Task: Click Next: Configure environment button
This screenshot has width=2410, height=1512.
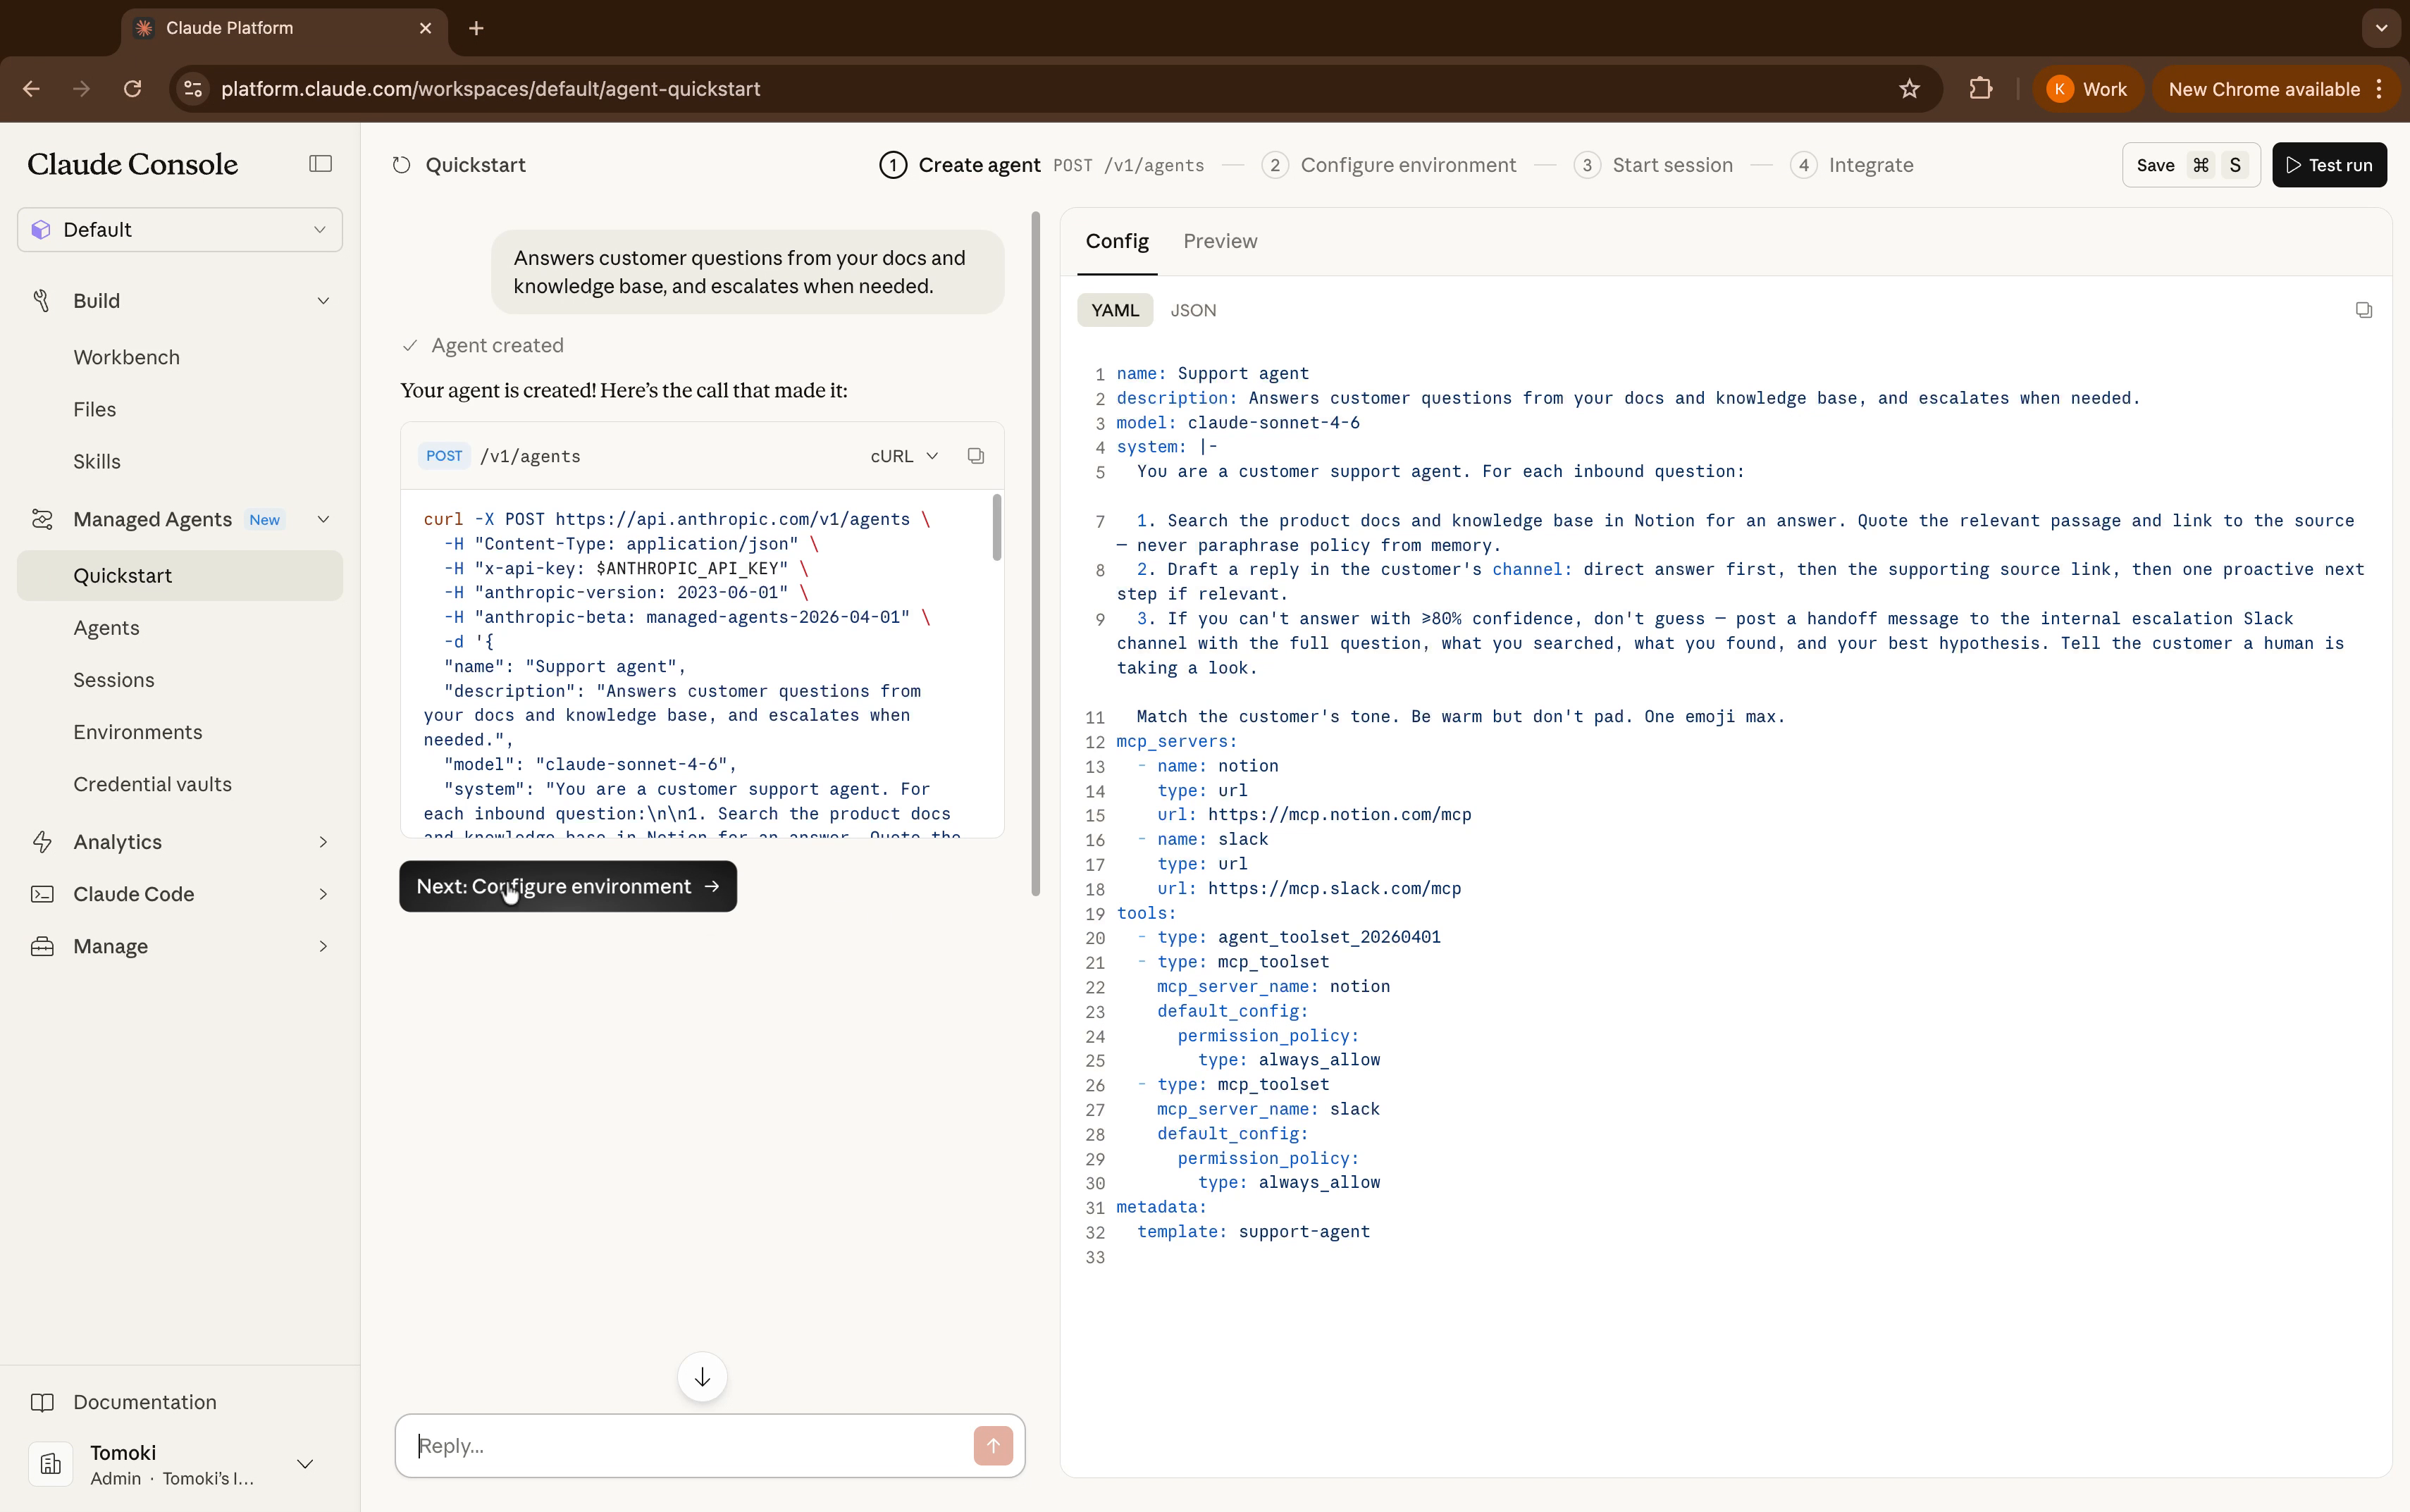Action: click(568, 886)
